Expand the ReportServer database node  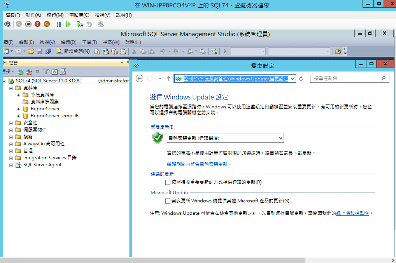(x=18, y=109)
